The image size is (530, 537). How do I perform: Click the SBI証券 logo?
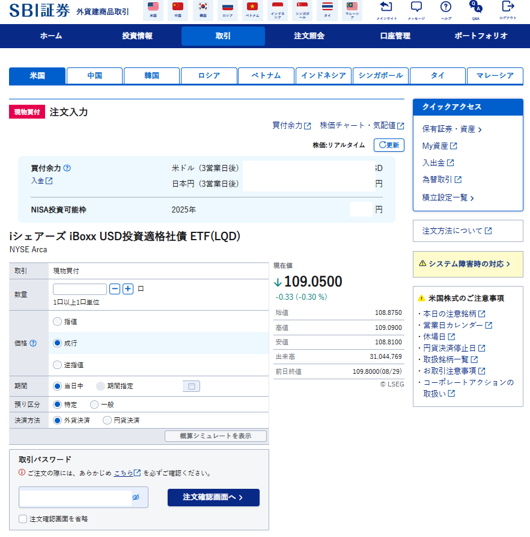[39, 10]
